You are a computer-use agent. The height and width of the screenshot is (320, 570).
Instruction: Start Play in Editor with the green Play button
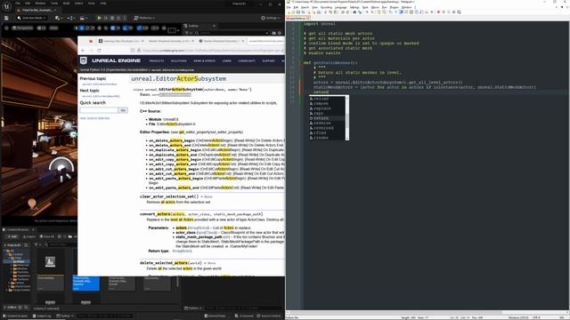pos(99,18)
